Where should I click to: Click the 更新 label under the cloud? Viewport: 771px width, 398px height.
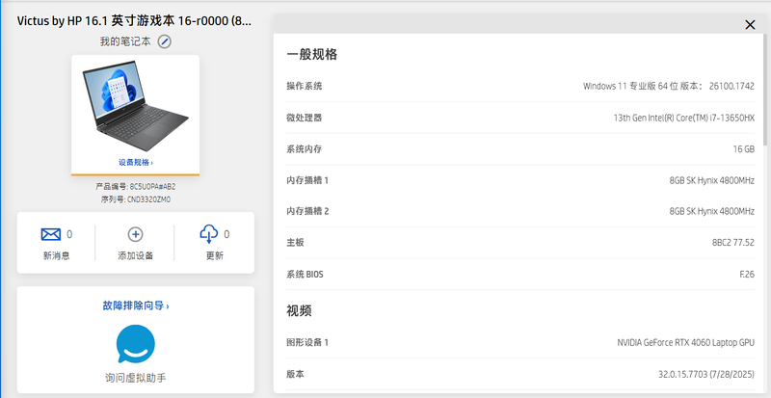tap(214, 256)
